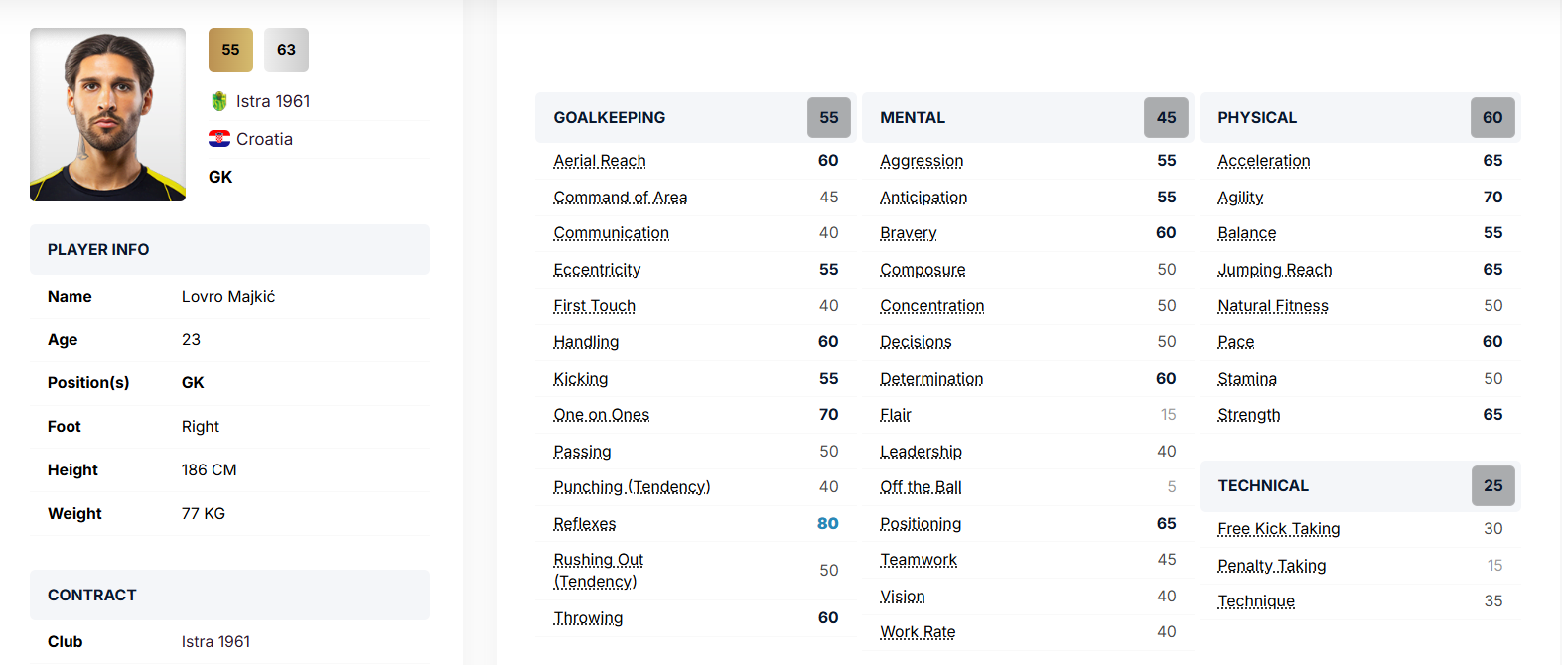
Task: Select the One on Ones attribute
Action: (601, 415)
